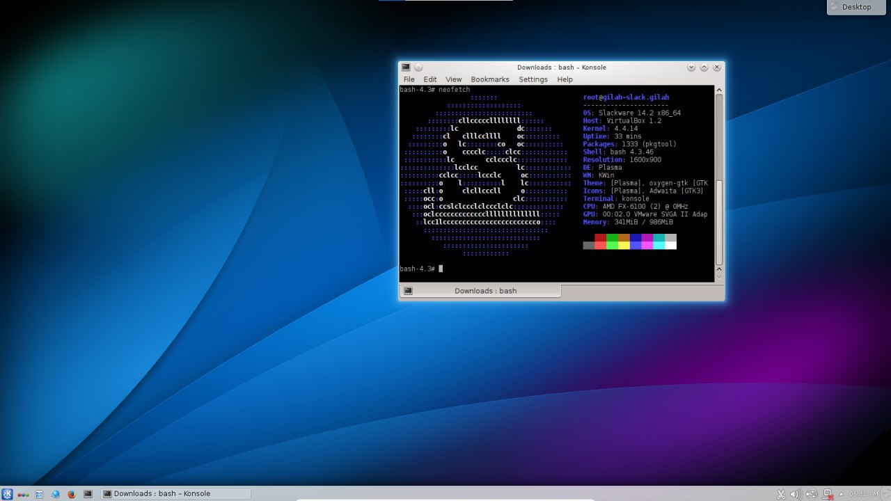Launch the blue globe web browser
The height and width of the screenshot is (501, 891).
tap(56, 494)
